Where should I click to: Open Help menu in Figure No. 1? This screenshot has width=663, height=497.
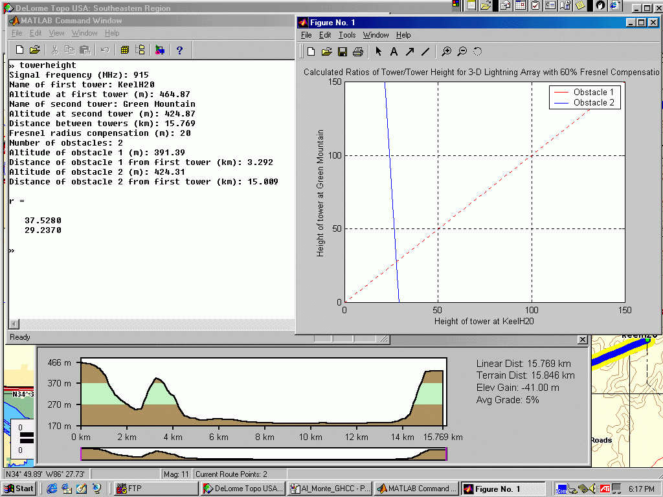tap(403, 35)
